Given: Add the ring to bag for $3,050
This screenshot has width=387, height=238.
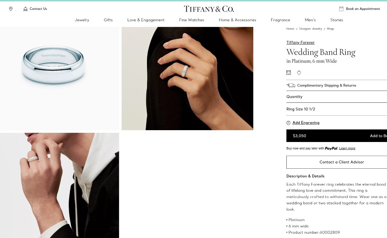Looking at the screenshot, I should point(337,136).
